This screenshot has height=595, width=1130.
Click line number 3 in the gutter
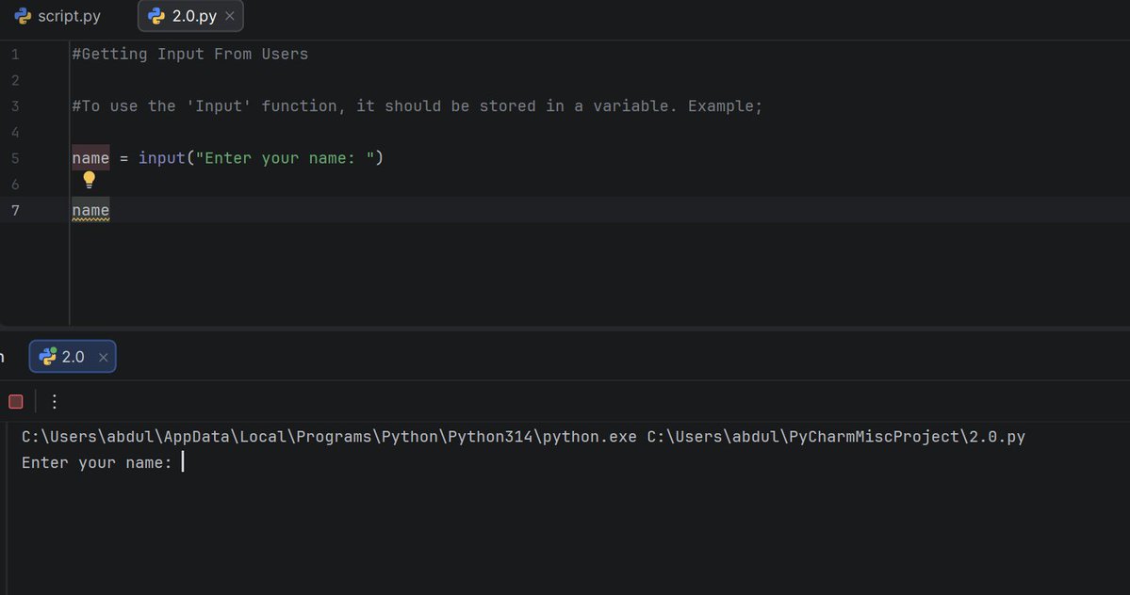pyautogui.click(x=15, y=106)
